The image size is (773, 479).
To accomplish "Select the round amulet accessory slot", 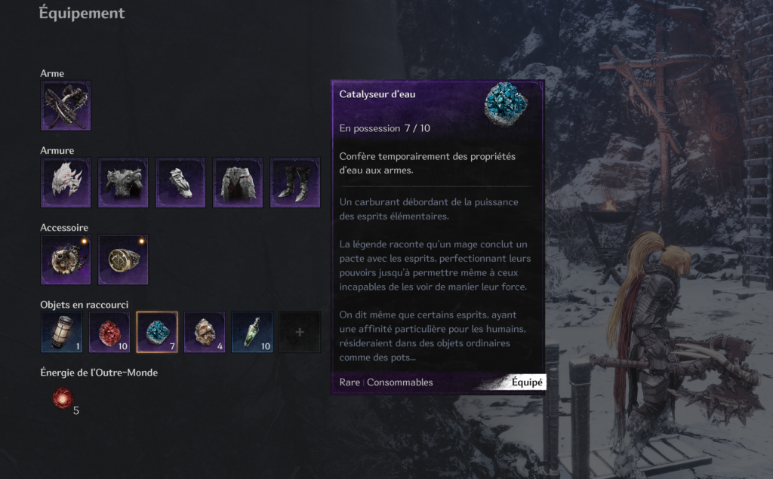I will [66, 259].
